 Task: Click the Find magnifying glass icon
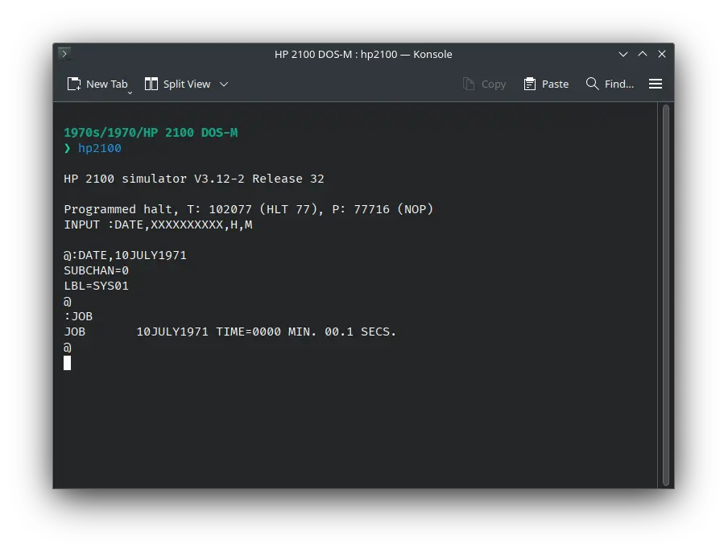tap(593, 84)
